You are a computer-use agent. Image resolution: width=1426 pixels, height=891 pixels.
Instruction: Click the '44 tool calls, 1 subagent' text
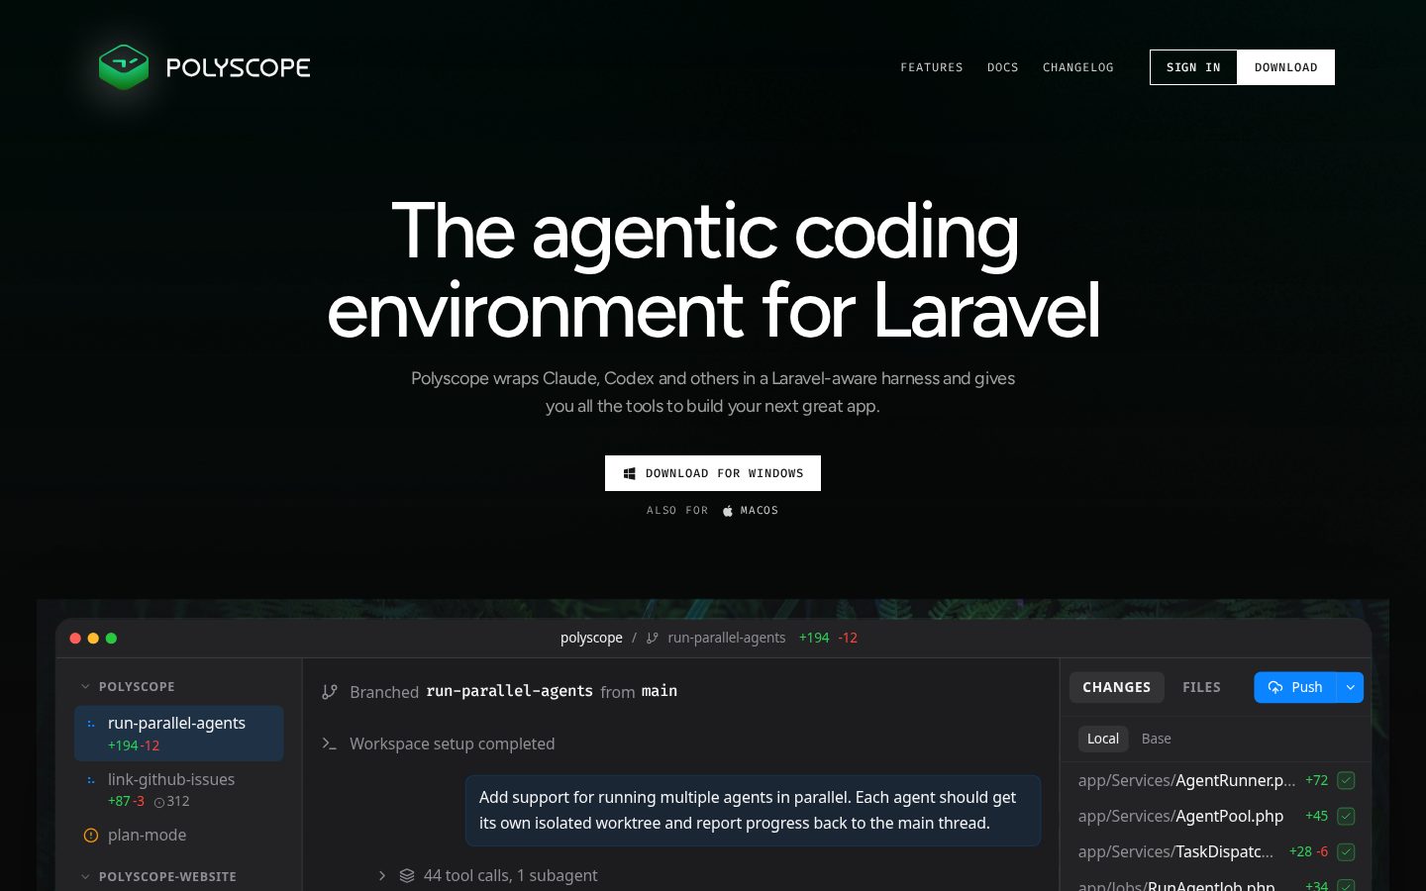tap(511, 875)
